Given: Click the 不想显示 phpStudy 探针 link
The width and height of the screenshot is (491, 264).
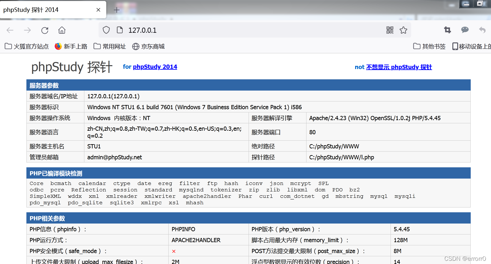Looking at the screenshot, I should tap(399, 67).
